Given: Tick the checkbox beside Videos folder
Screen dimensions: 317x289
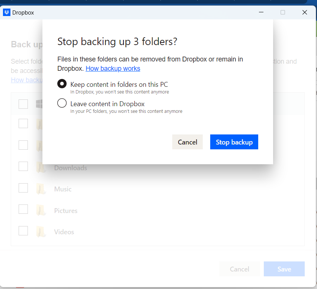Looking at the screenshot, I should (23, 231).
